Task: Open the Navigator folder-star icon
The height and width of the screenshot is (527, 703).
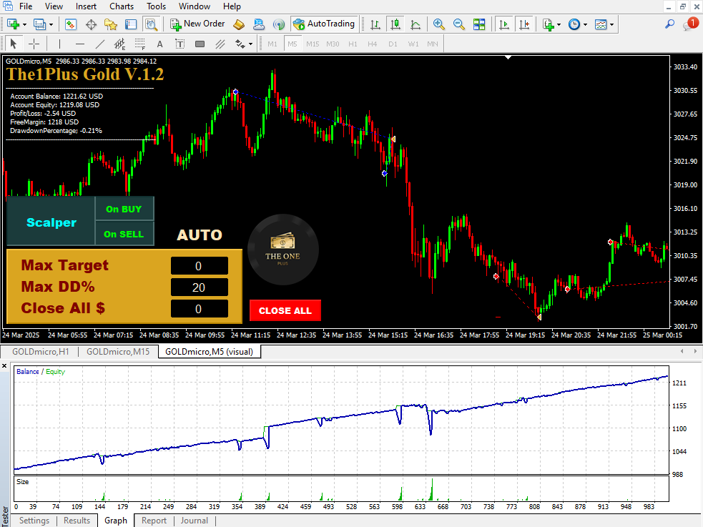Action: (111, 24)
